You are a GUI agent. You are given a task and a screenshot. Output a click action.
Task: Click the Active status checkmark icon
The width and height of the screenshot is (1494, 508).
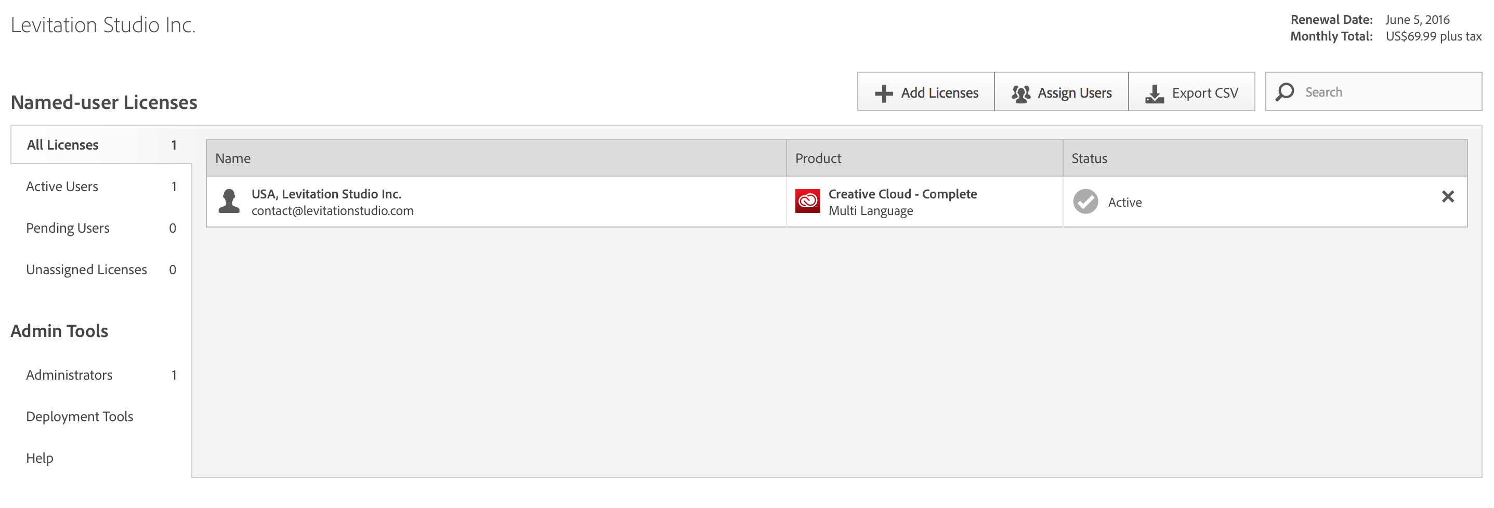1085,202
